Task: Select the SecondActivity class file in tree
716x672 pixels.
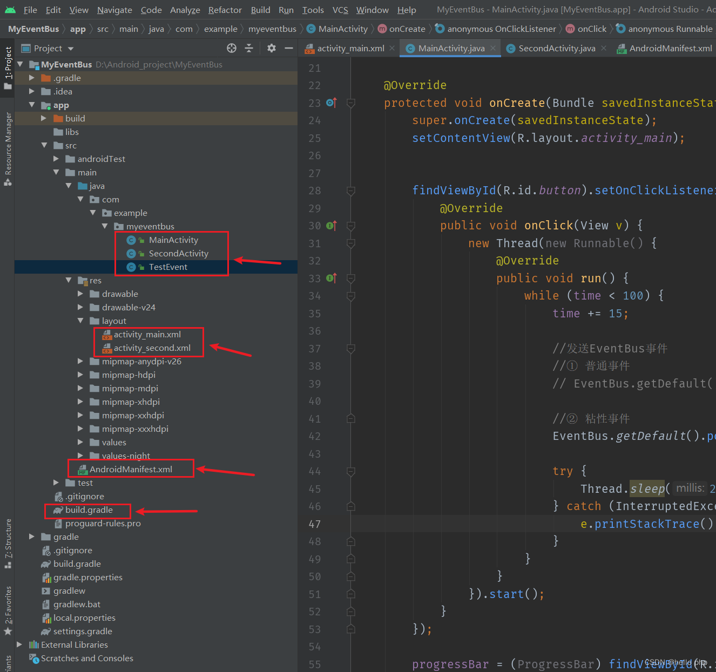Action: tap(178, 253)
